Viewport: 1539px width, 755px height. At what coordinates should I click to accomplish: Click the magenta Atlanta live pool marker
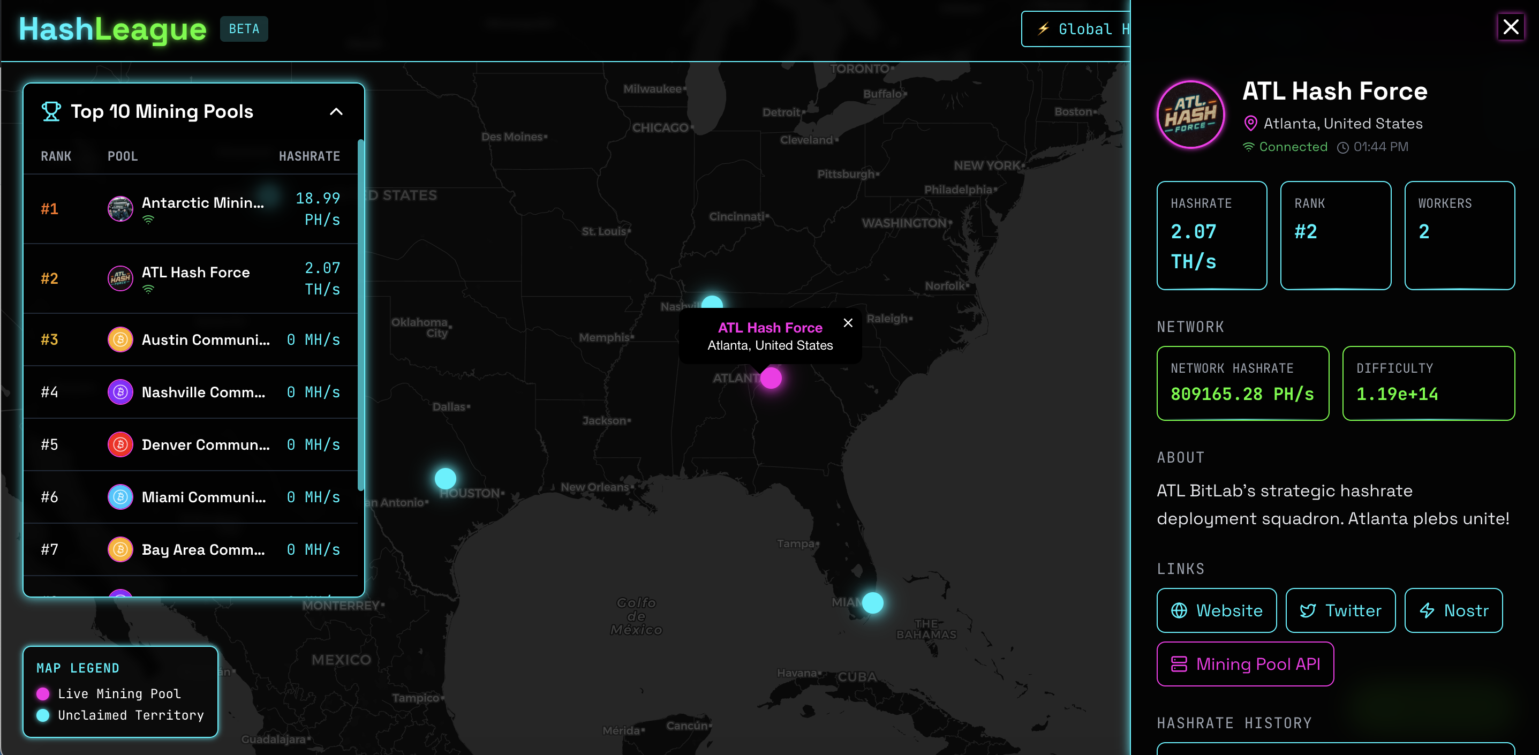click(x=771, y=378)
